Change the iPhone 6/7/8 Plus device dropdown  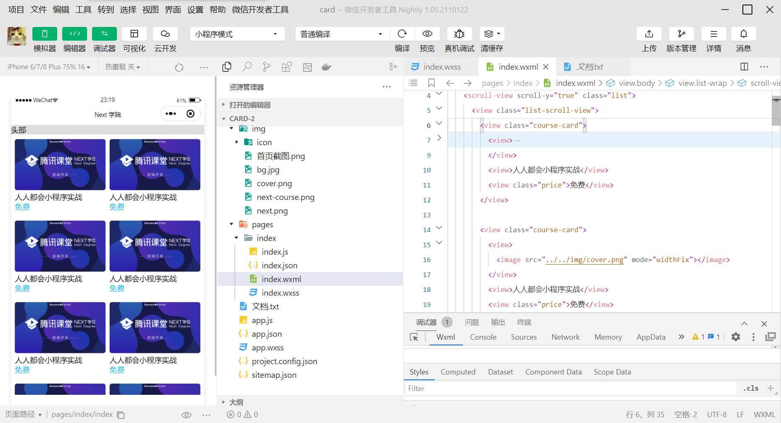point(49,67)
